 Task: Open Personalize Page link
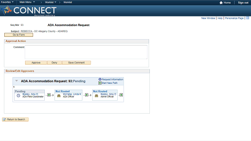coord(234,18)
